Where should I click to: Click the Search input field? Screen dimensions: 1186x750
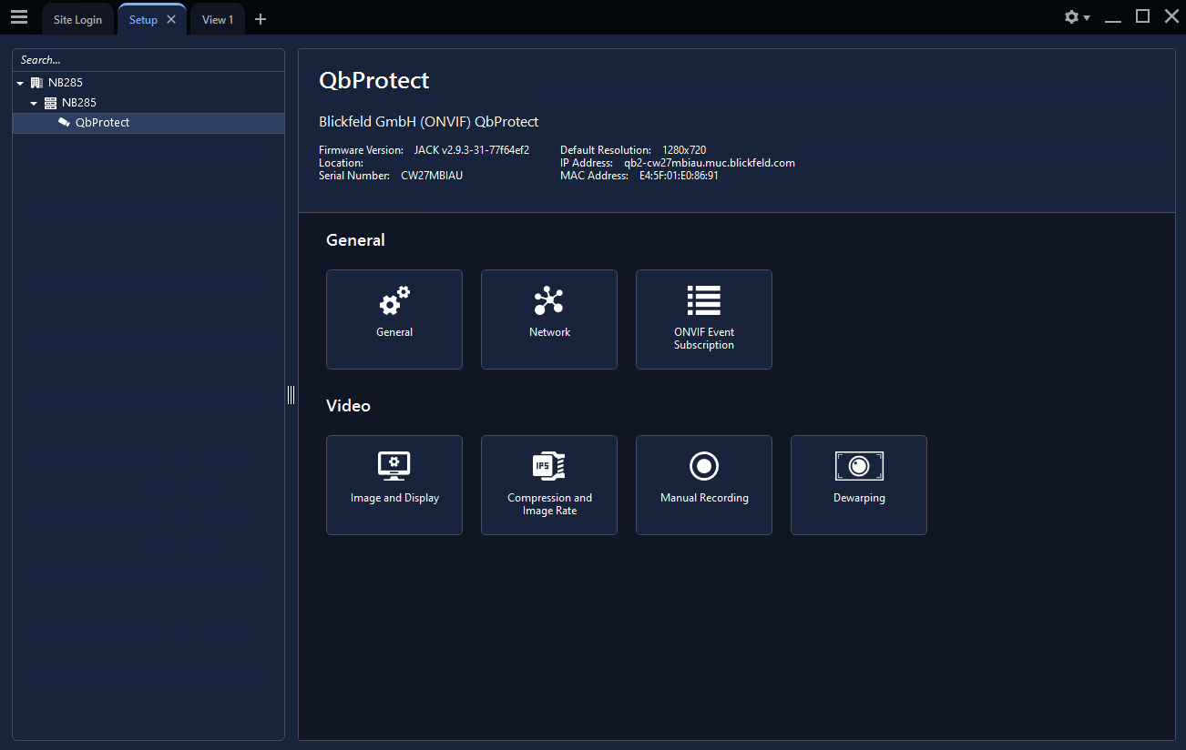point(148,60)
